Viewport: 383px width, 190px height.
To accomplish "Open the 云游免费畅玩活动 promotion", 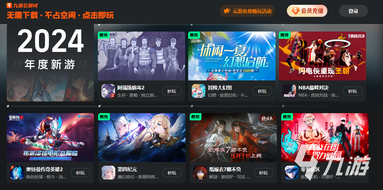I will [x=248, y=11].
